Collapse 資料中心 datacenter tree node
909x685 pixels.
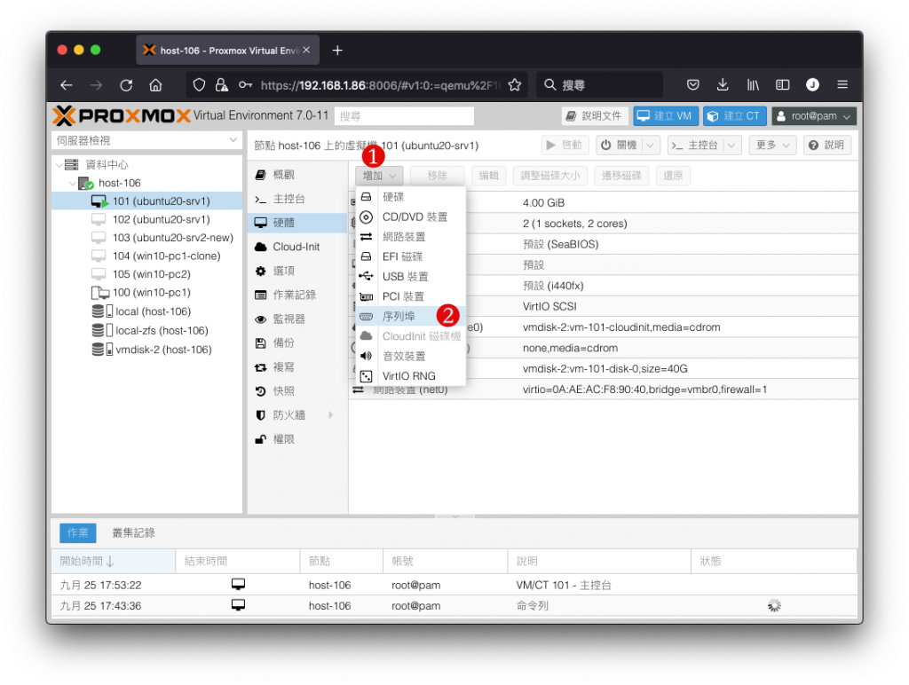pos(59,165)
